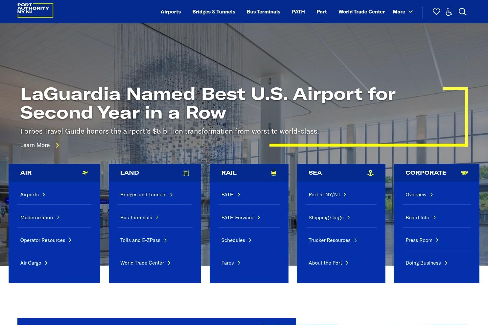Click the chevron beside PATH Forward

(259, 217)
